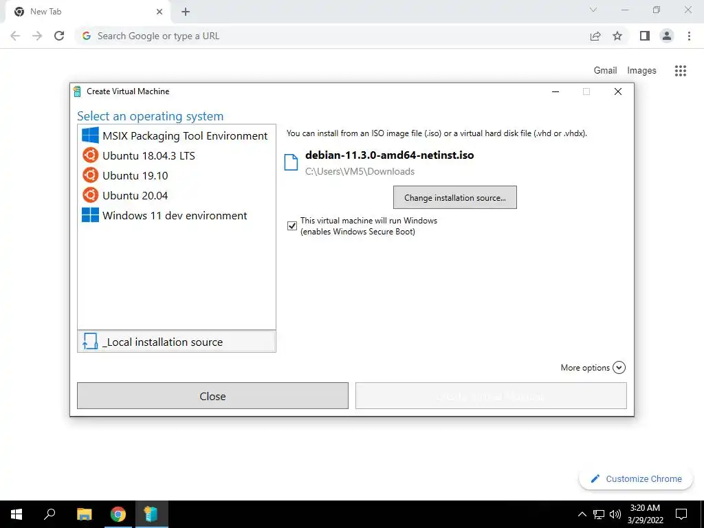Open the Images link in Chrome
The width and height of the screenshot is (704, 528).
(x=641, y=71)
